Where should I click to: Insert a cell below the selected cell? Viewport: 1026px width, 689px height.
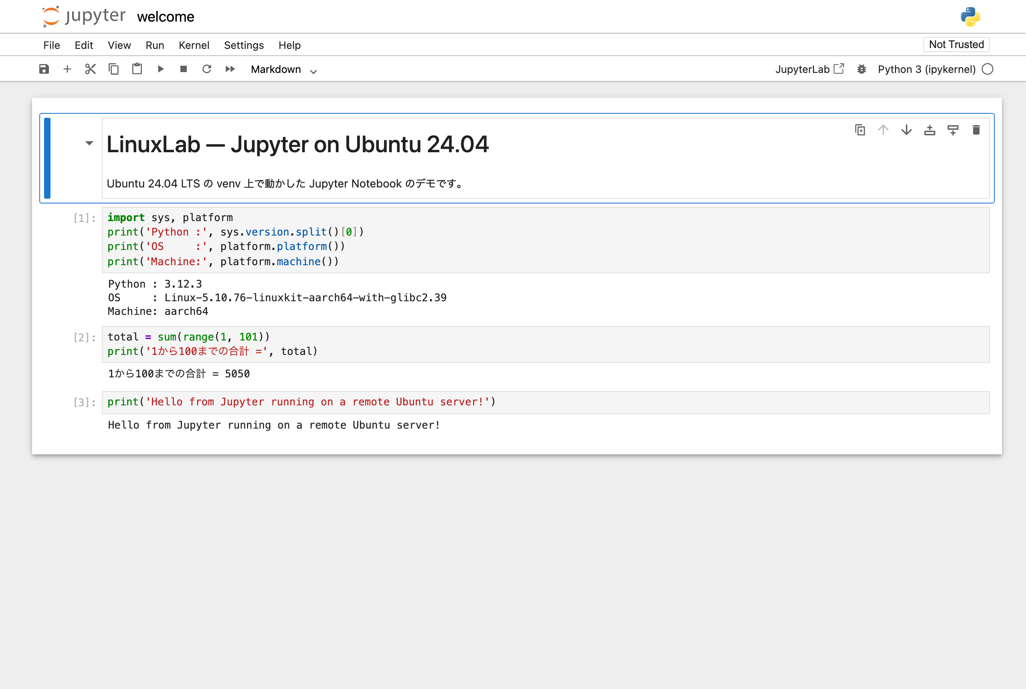[x=953, y=130]
